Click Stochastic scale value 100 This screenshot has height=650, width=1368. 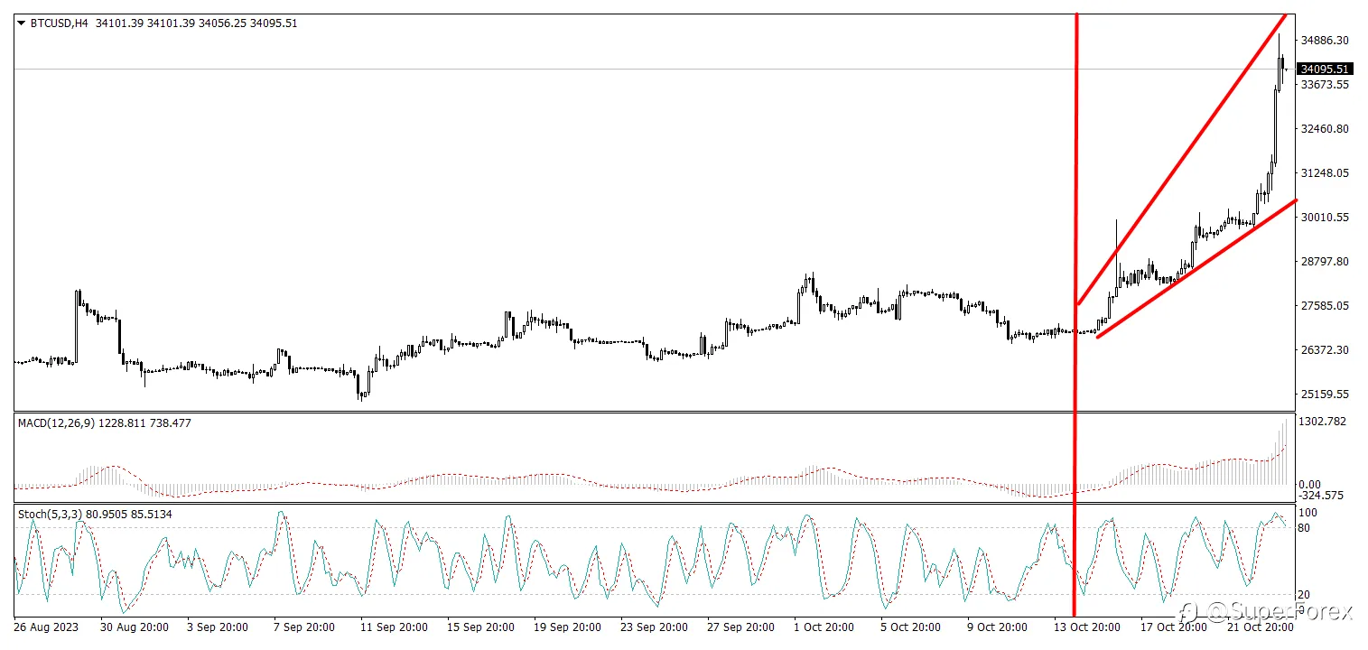1309,513
